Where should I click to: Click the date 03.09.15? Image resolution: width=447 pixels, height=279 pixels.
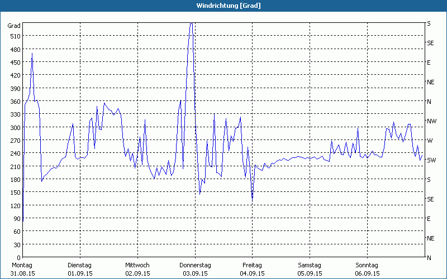click(x=195, y=273)
